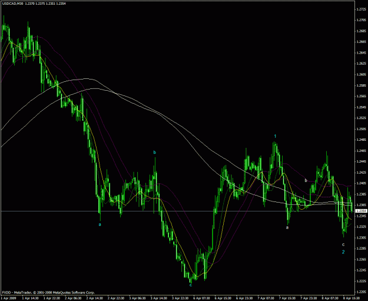The height and width of the screenshot is (301, 368).
Task: Select the white 'b' wave label
Action: (306, 181)
